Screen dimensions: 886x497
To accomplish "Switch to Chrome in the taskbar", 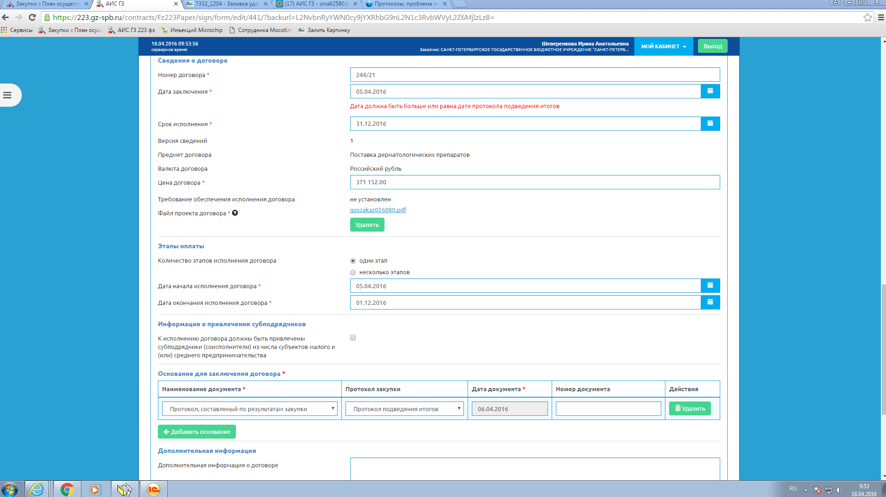I will [67, 489].
